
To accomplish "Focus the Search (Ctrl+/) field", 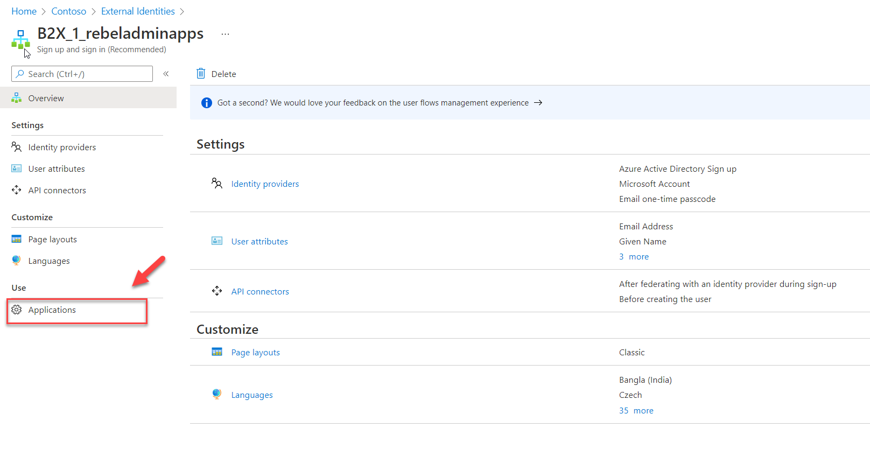I will tap(82, 74).
